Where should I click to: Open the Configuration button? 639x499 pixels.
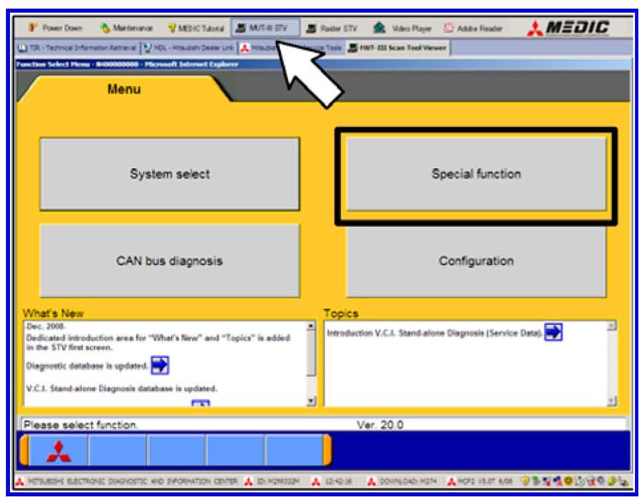click(475, 261)
